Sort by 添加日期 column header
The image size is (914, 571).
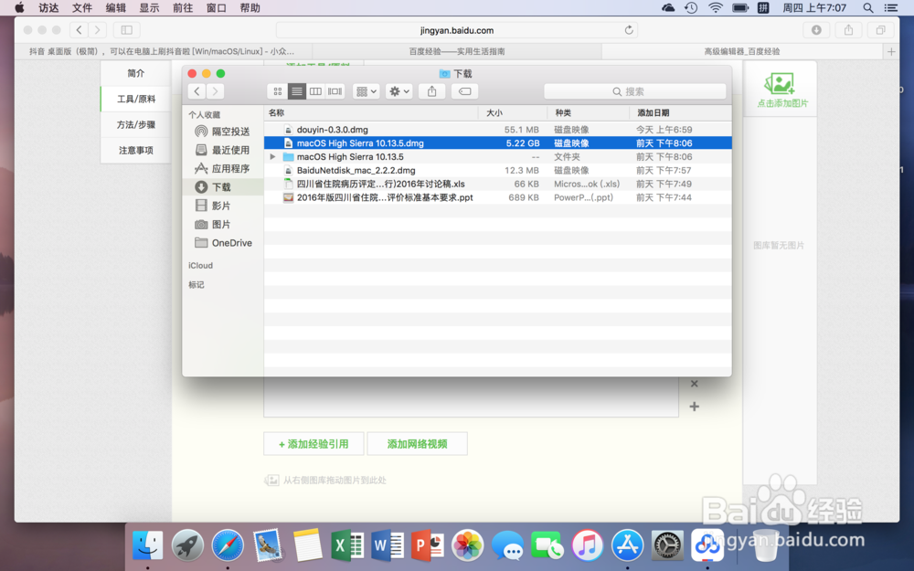click(680, 112)
